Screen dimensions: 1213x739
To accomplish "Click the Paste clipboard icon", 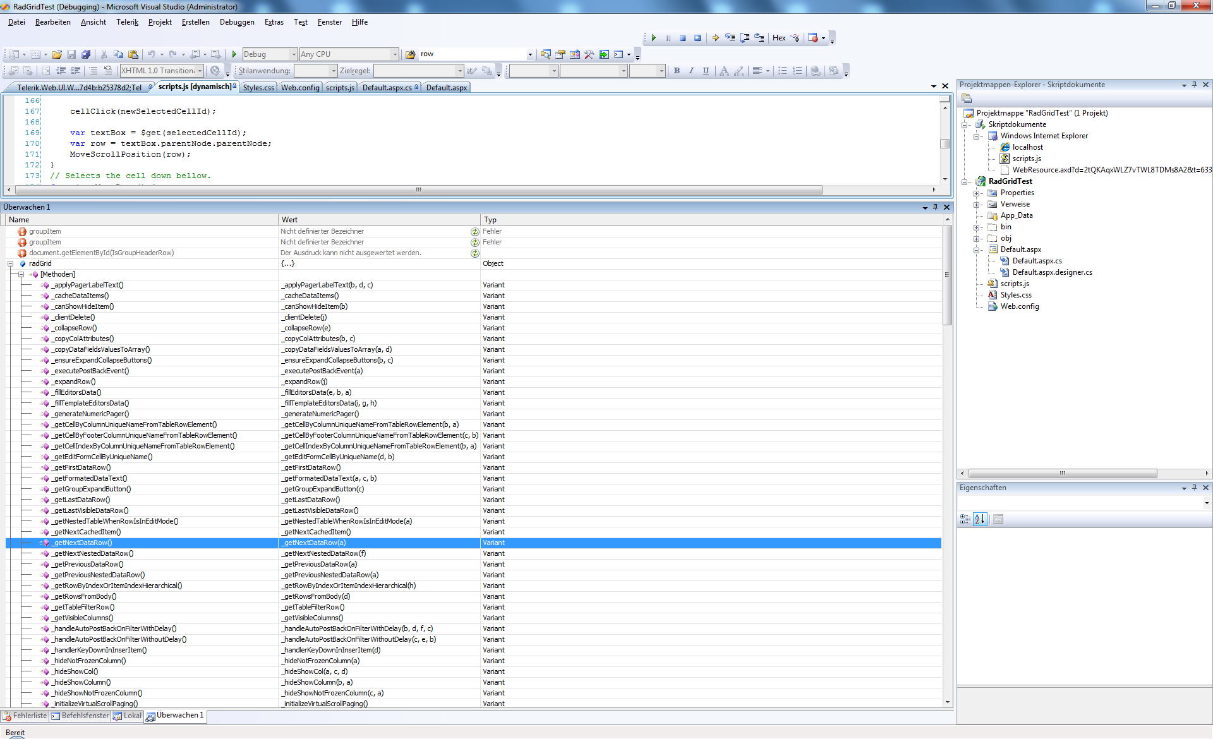I will [133, 54].
